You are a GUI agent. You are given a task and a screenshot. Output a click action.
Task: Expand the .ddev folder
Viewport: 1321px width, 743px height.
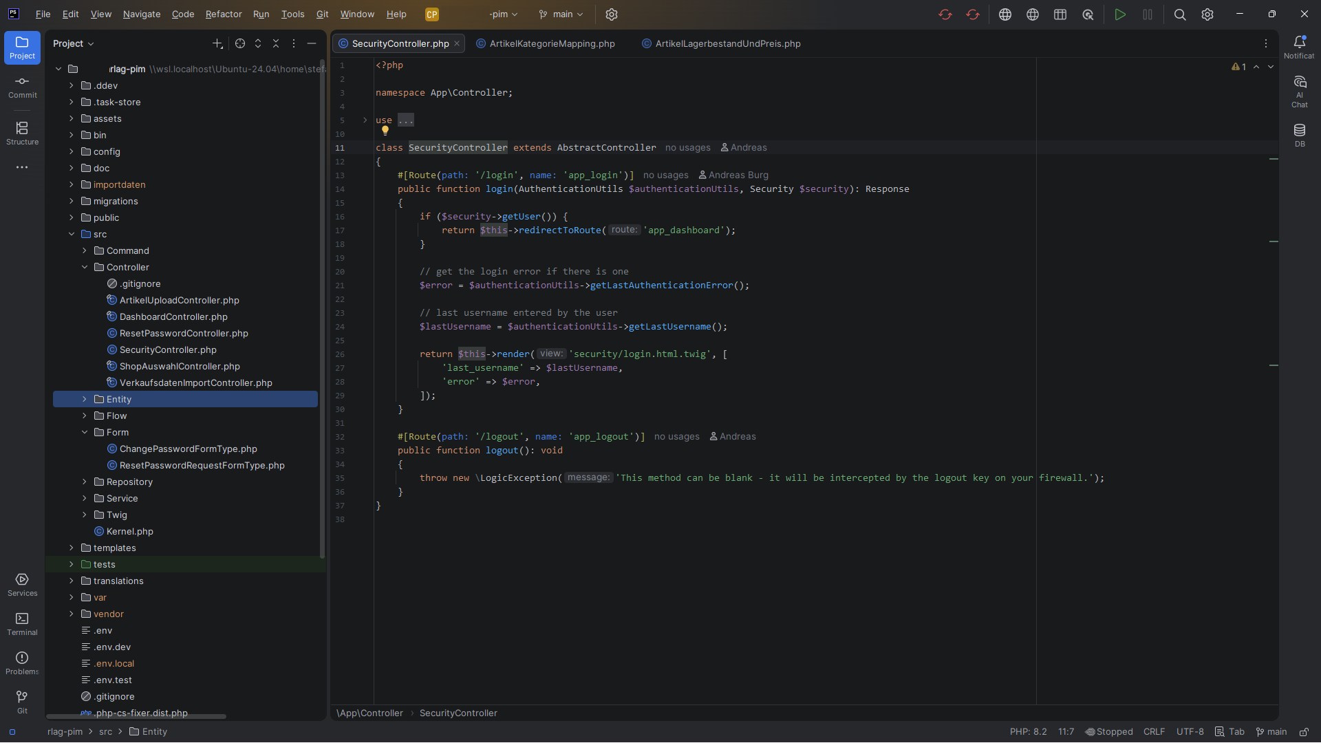(72, 85)
